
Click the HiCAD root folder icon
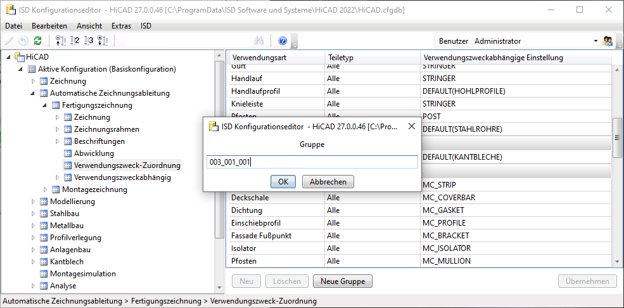coord(20,57)
